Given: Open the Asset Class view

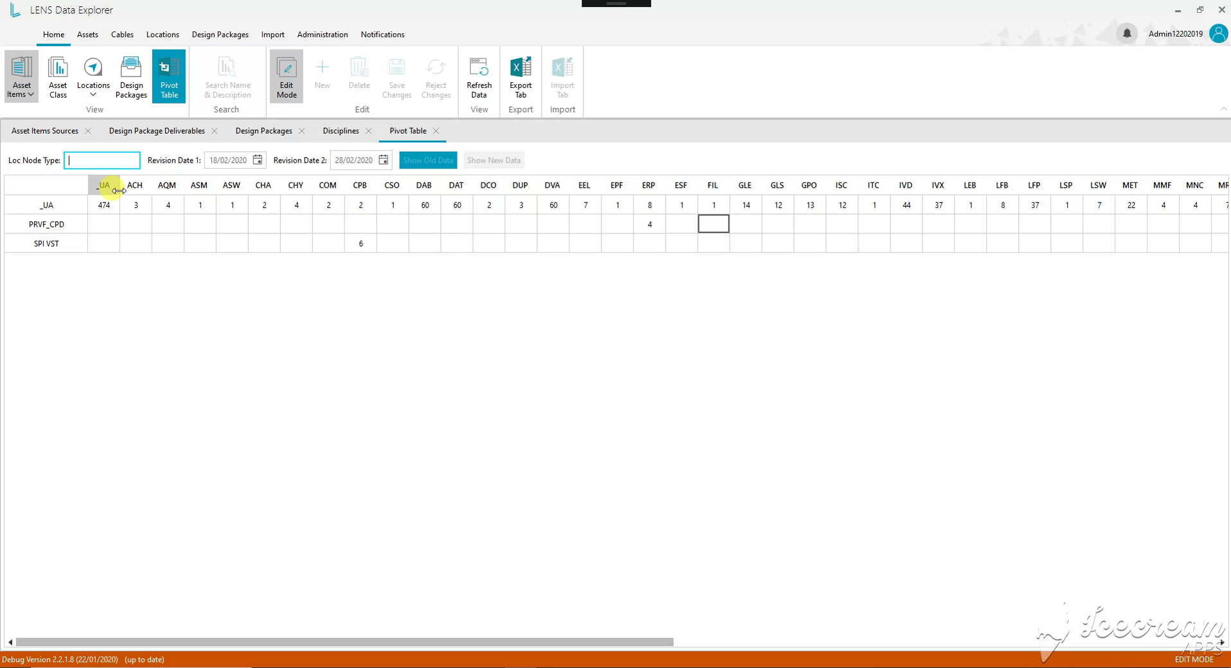Looking at the screenshot, I should pos(58,76).
